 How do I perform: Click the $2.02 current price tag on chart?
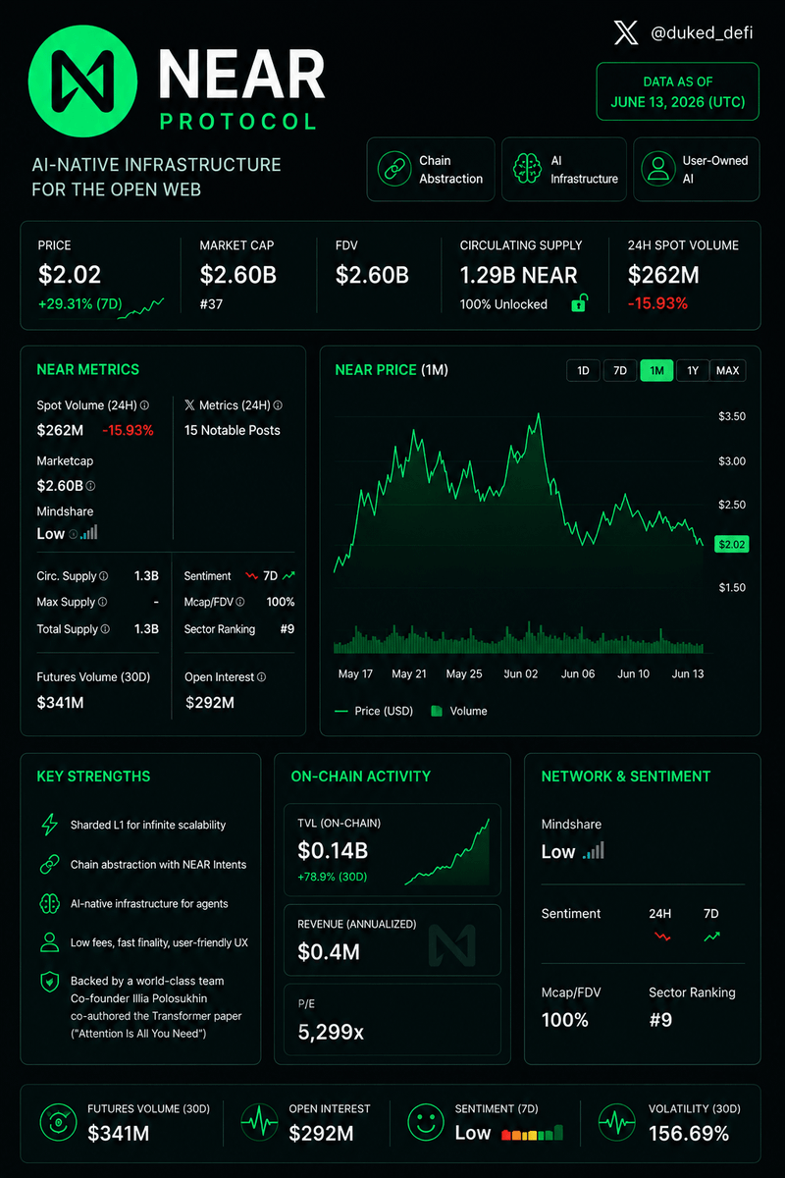(x=732, y=543)
